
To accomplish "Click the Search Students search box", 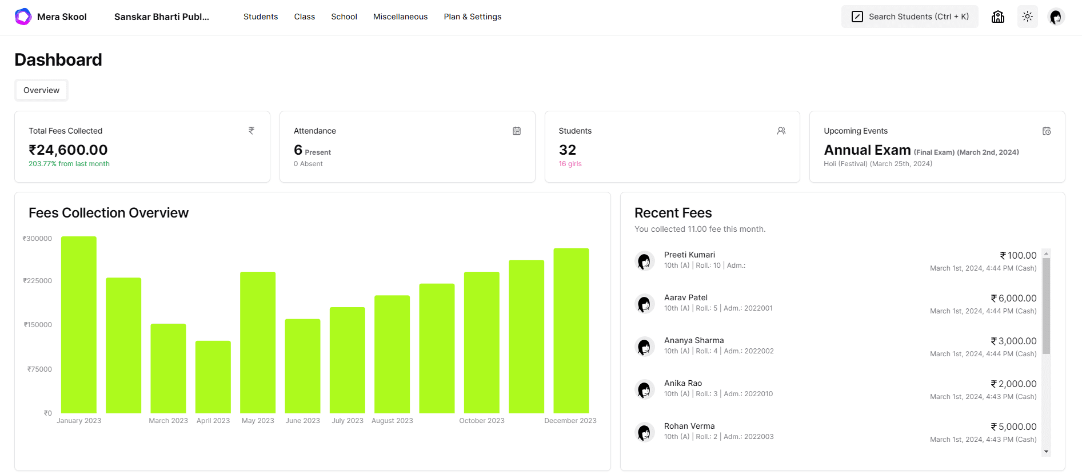I will 909,17.
